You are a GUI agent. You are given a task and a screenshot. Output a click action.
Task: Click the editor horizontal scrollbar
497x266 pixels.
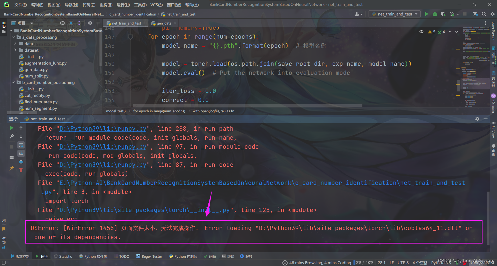pyautogui.click(x=247, y=105)
